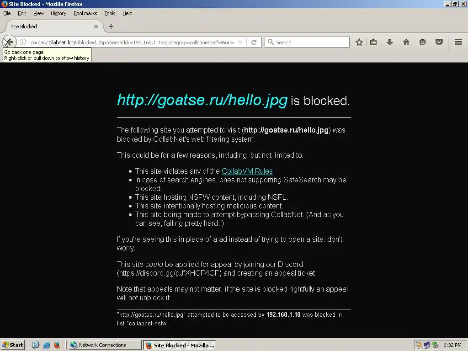Open the File menu
Viewport: 468px width, 351px height.
click(7, 13)
